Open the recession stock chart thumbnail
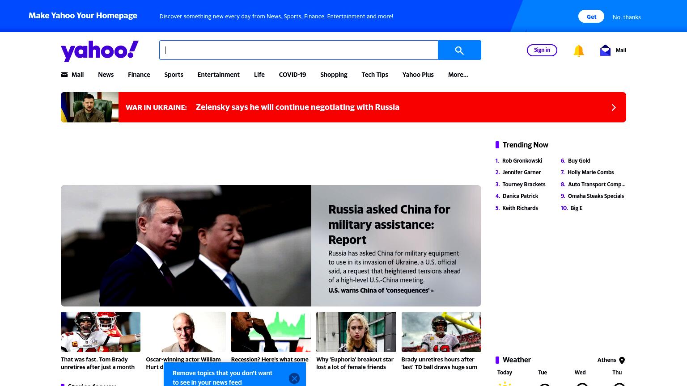This screenshot has width=687, height=386. point(271,332)
